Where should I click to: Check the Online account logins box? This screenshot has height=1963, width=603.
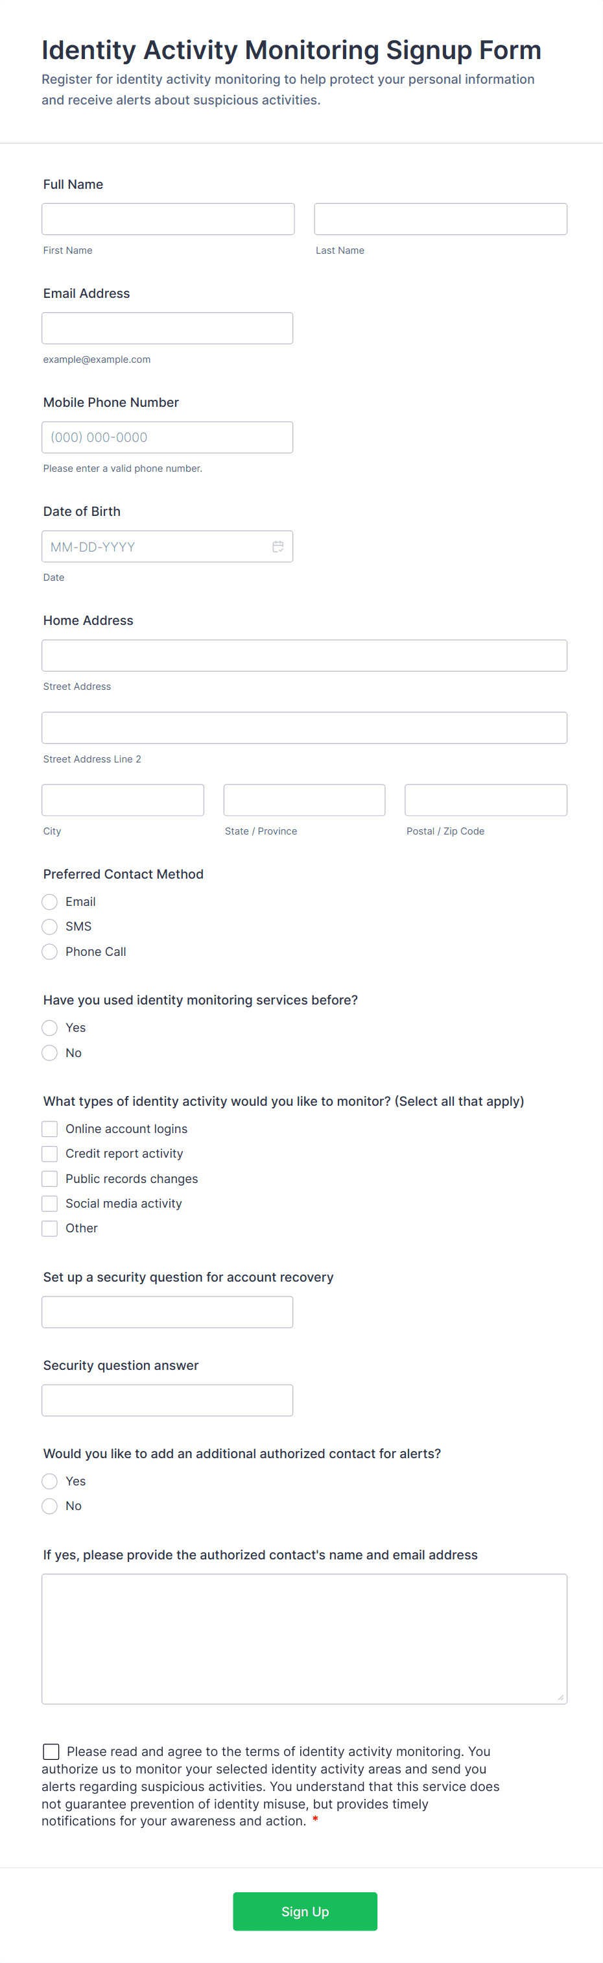coord(49,1128)
